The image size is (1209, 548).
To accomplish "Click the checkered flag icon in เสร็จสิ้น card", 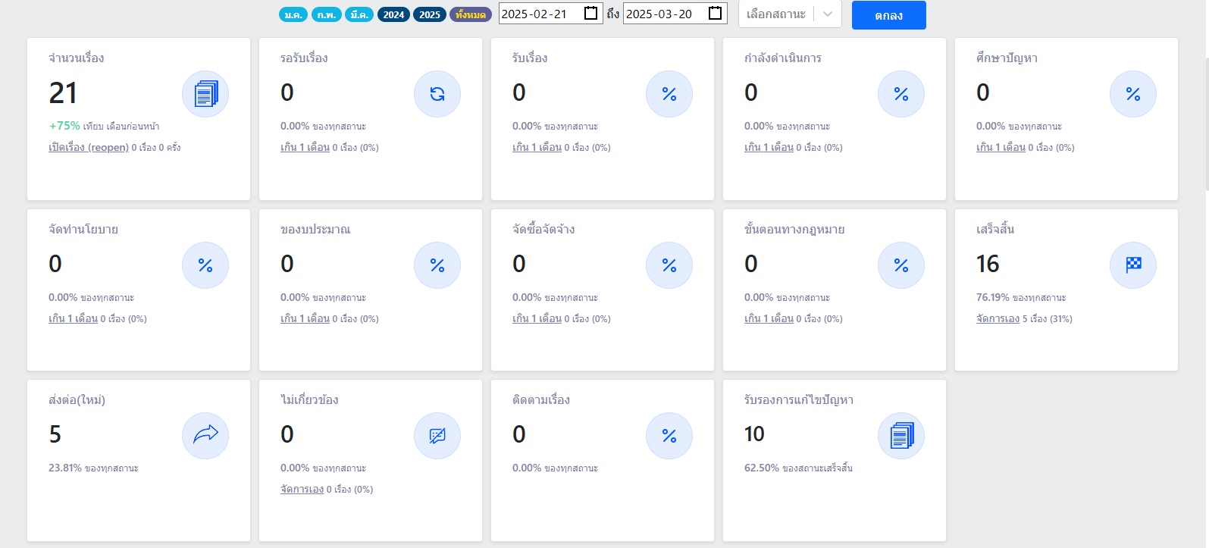I will click(x=1133, y=265).
